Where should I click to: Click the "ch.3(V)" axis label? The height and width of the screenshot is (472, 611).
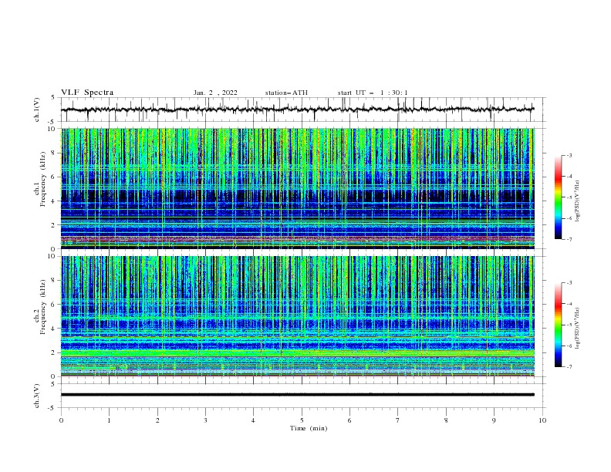coord(37,396)
